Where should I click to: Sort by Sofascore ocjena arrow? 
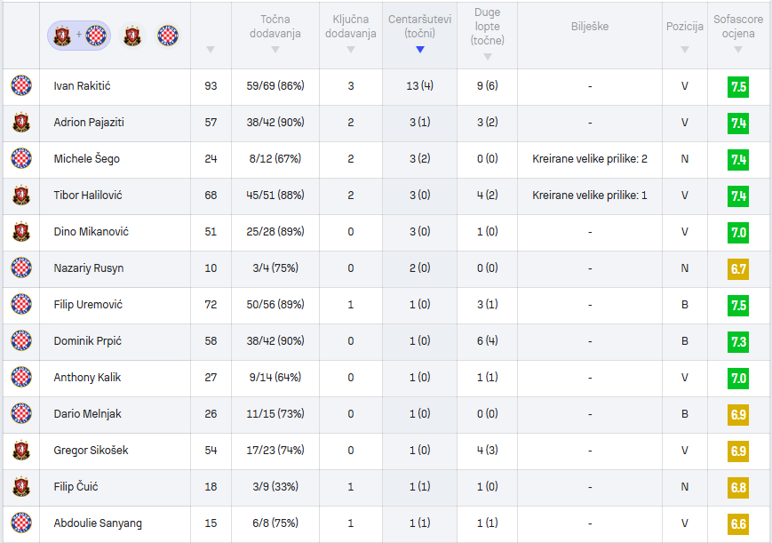point(737,50)
